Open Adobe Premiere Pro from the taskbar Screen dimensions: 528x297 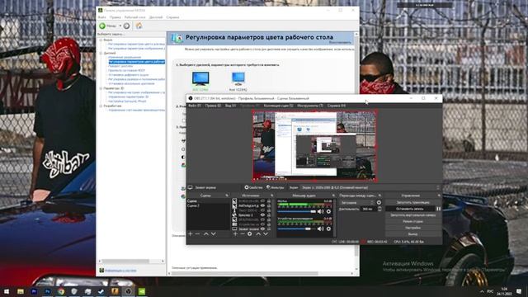tap(34, 291)
